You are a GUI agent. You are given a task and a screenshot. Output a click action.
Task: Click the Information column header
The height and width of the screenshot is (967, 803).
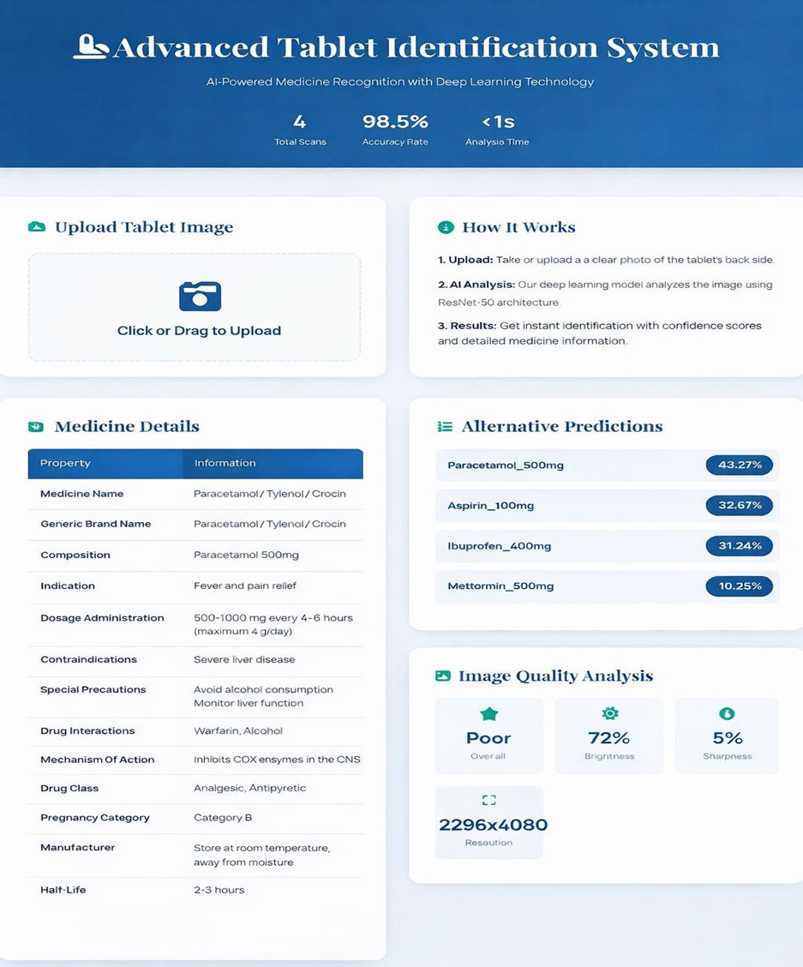225,463
